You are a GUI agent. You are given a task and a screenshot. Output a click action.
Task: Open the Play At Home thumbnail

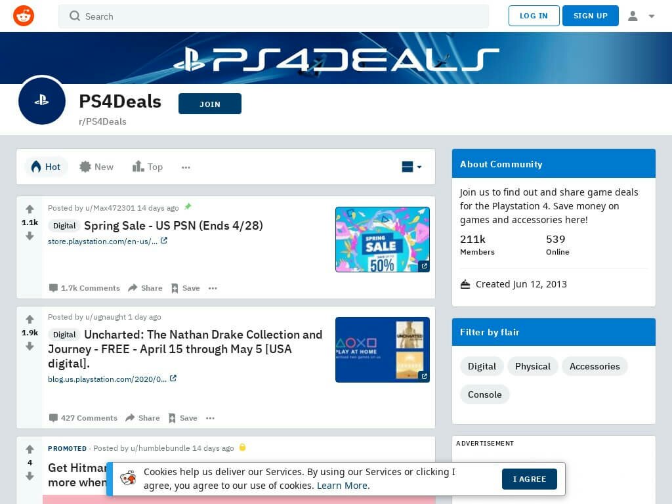[x=383, y=350]
